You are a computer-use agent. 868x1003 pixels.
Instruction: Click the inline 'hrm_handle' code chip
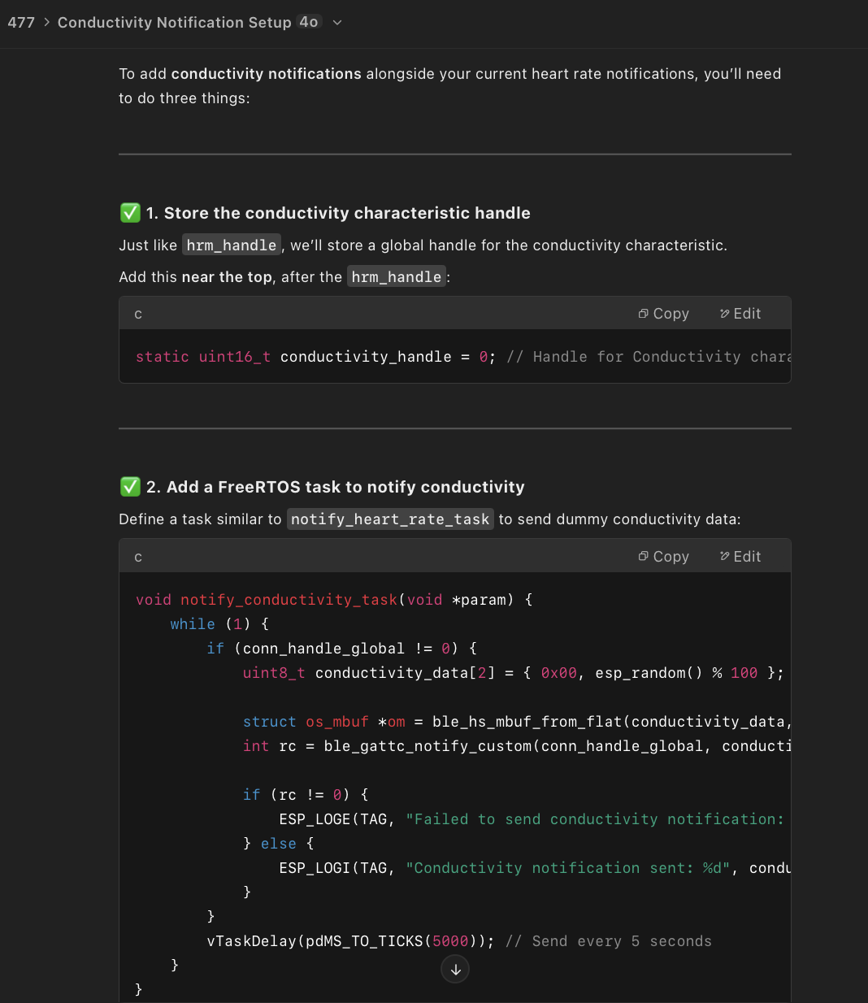tap(232, 245)
